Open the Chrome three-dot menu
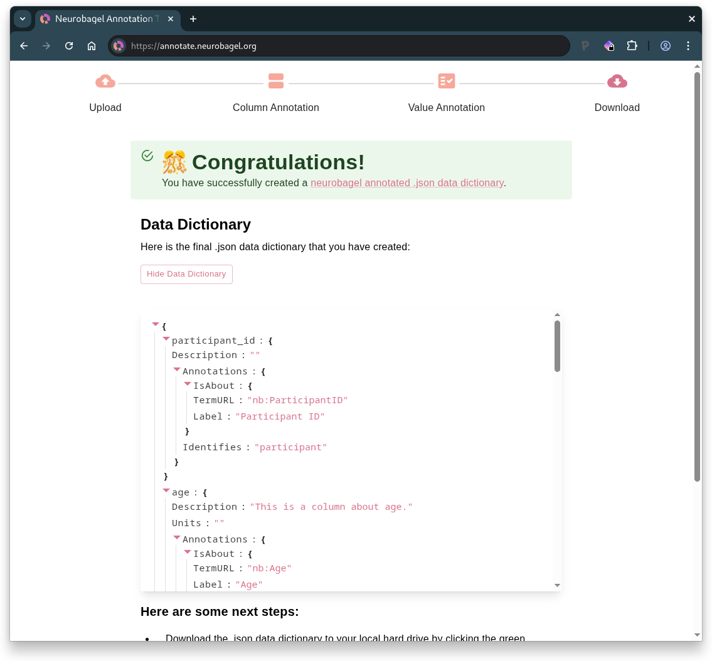Screen dimensions: 712x661 [x=688, y=46]
